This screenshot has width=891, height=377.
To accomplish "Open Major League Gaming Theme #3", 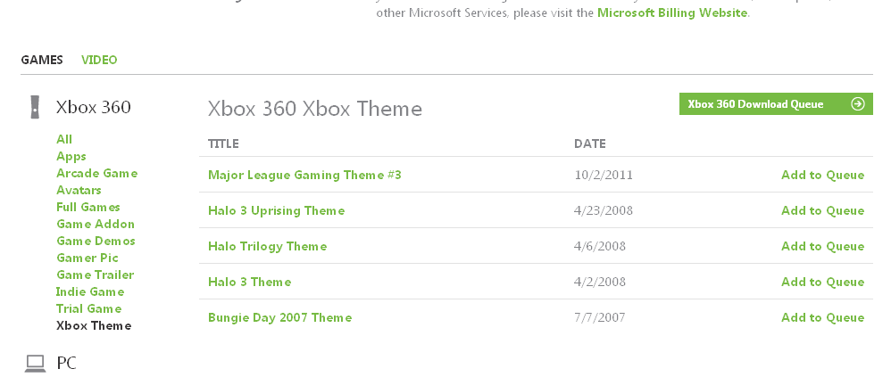I will point(304,175).
